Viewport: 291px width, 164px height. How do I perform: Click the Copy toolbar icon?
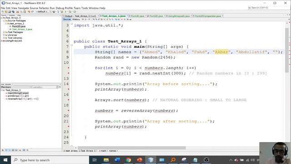click(x=21, y=12)
